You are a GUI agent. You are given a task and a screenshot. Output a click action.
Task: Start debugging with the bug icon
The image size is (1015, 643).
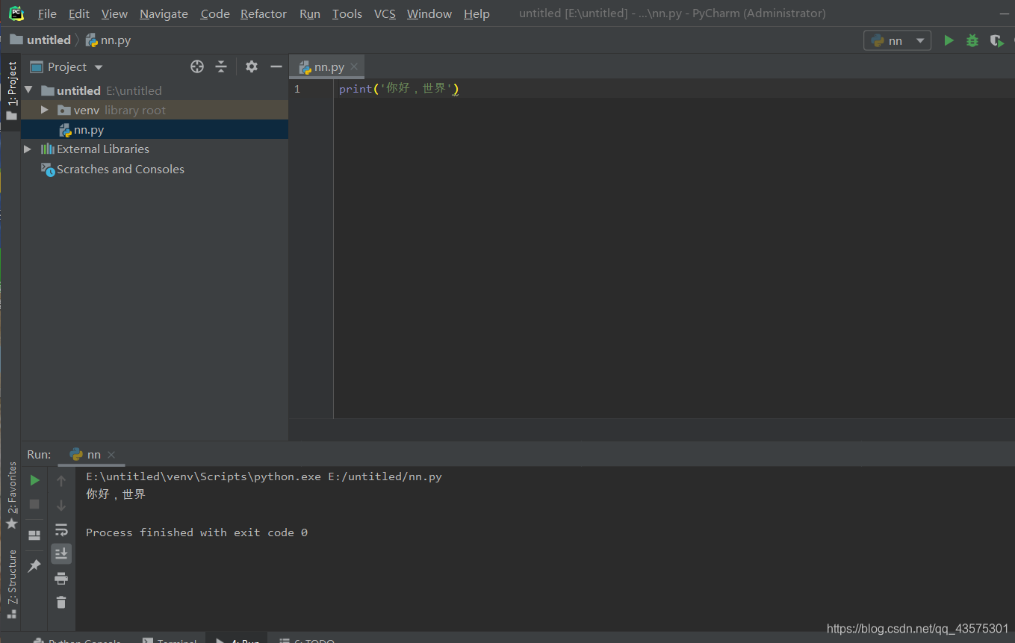click(x=972, y=40)
